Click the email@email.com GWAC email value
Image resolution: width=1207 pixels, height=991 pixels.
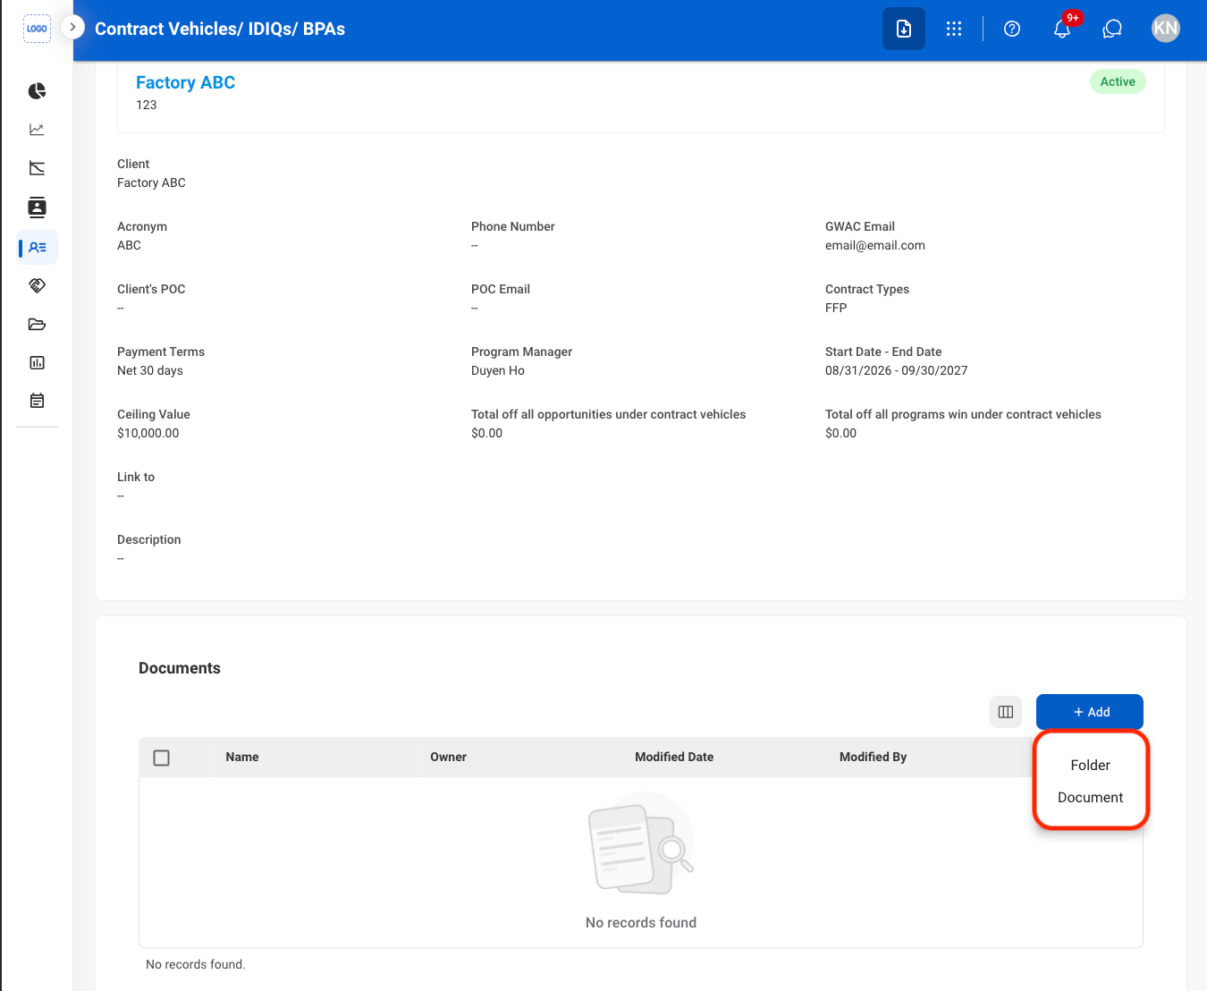875,245
